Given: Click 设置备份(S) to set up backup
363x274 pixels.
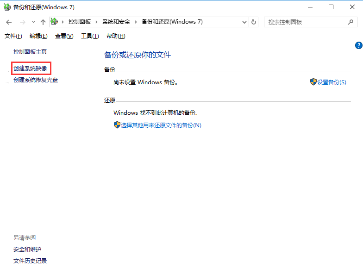Looking at the screenshot, I should 328,82.
